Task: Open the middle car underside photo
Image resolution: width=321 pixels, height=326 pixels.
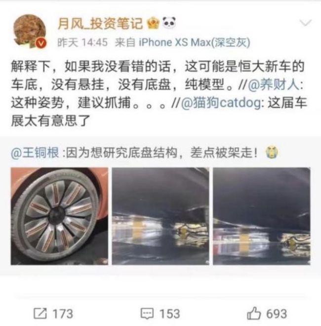Action: coord(160,216)
